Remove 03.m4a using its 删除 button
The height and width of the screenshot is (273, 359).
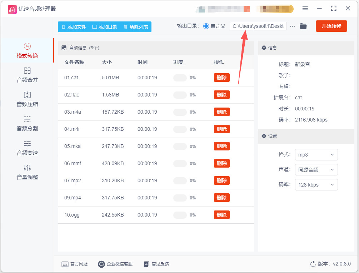coord(221,112)
